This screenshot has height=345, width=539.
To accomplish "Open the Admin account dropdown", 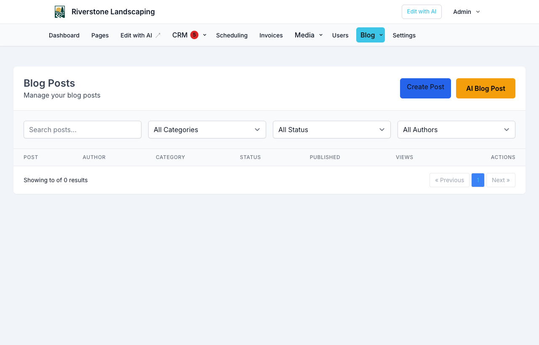I will click(467, 12).
